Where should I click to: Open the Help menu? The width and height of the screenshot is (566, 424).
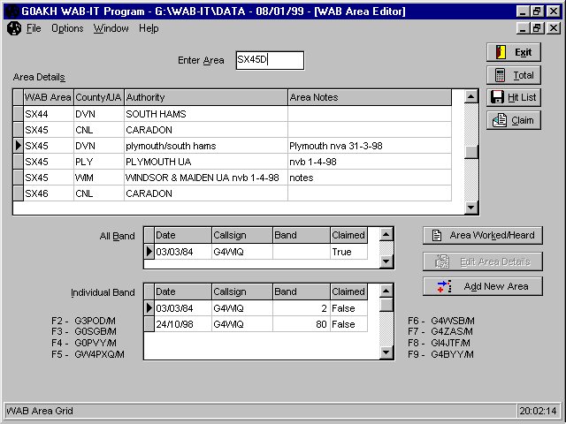(x=149, y=28)
